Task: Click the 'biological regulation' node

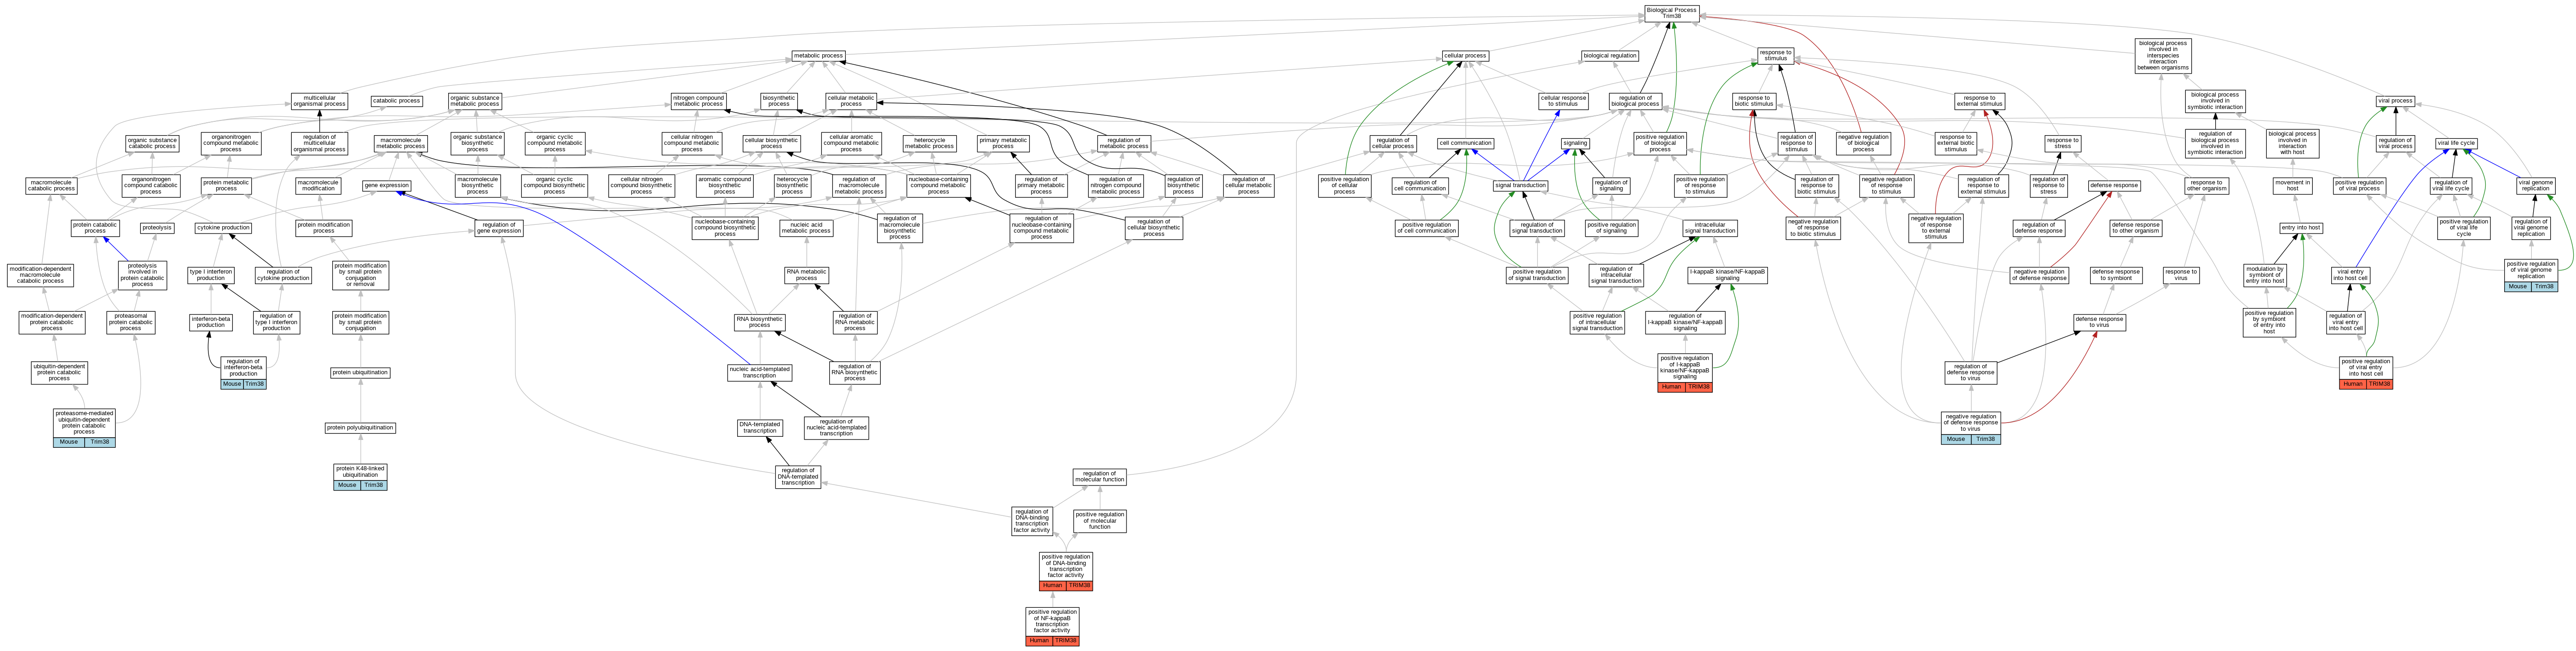Action: (x=1610, y=56)
